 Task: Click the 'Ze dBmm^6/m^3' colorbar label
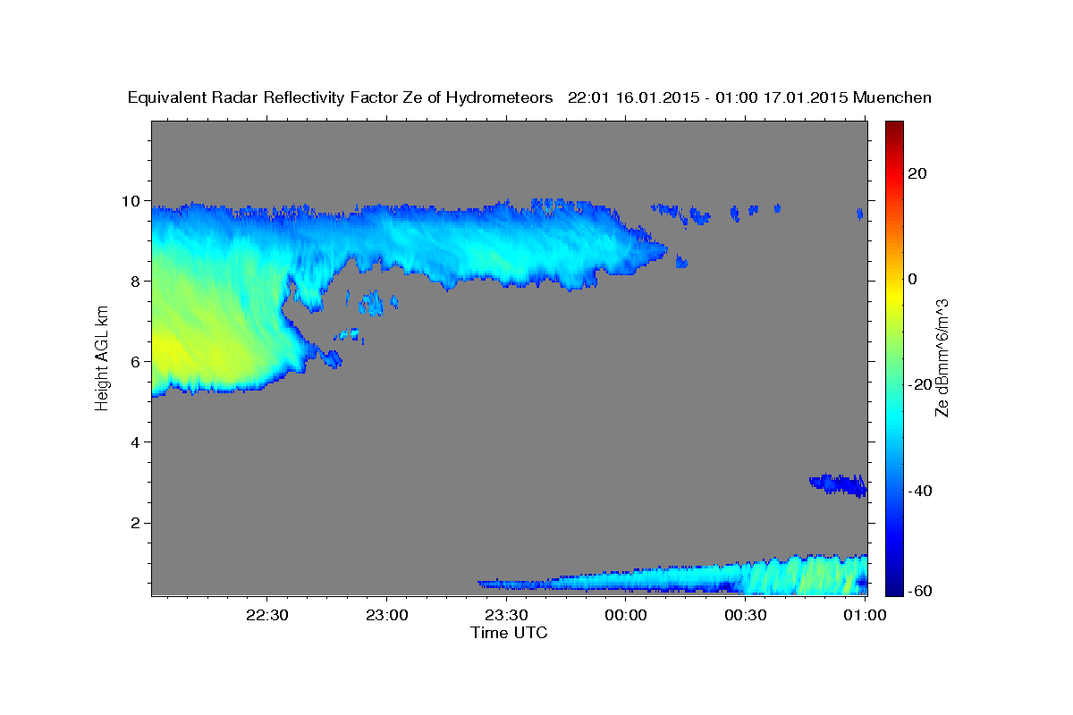942,357
